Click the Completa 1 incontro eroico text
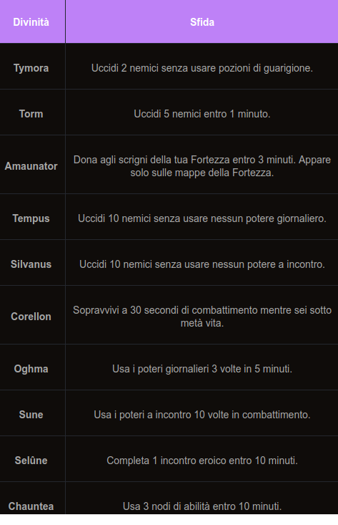 point(202,461)
